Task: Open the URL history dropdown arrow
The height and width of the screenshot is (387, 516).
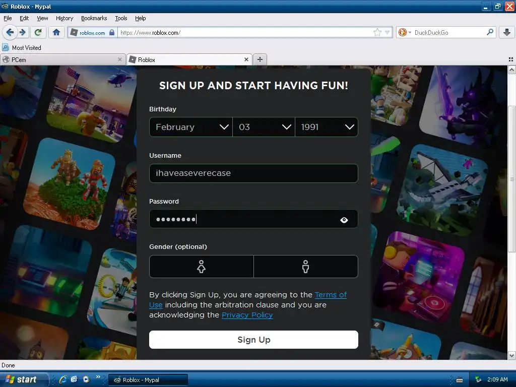Action: pos(388,32)
